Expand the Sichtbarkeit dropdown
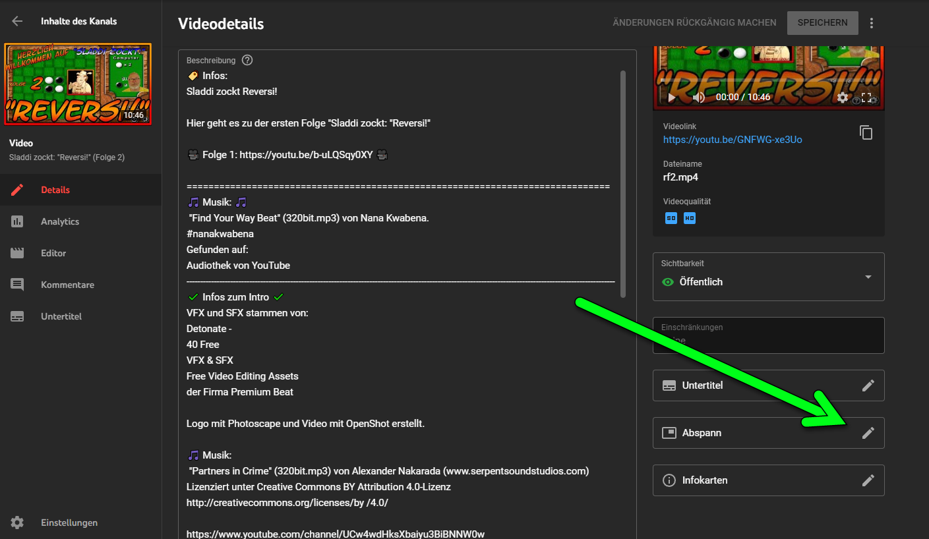 pyautogui.click(x=868, y=277)
